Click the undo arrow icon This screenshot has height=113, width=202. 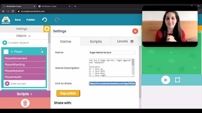point(44,20)
